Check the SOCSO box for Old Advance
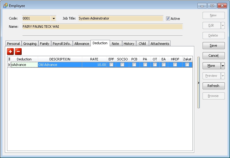The height and width of the screenshot is (158, 230). coord(122,65)
